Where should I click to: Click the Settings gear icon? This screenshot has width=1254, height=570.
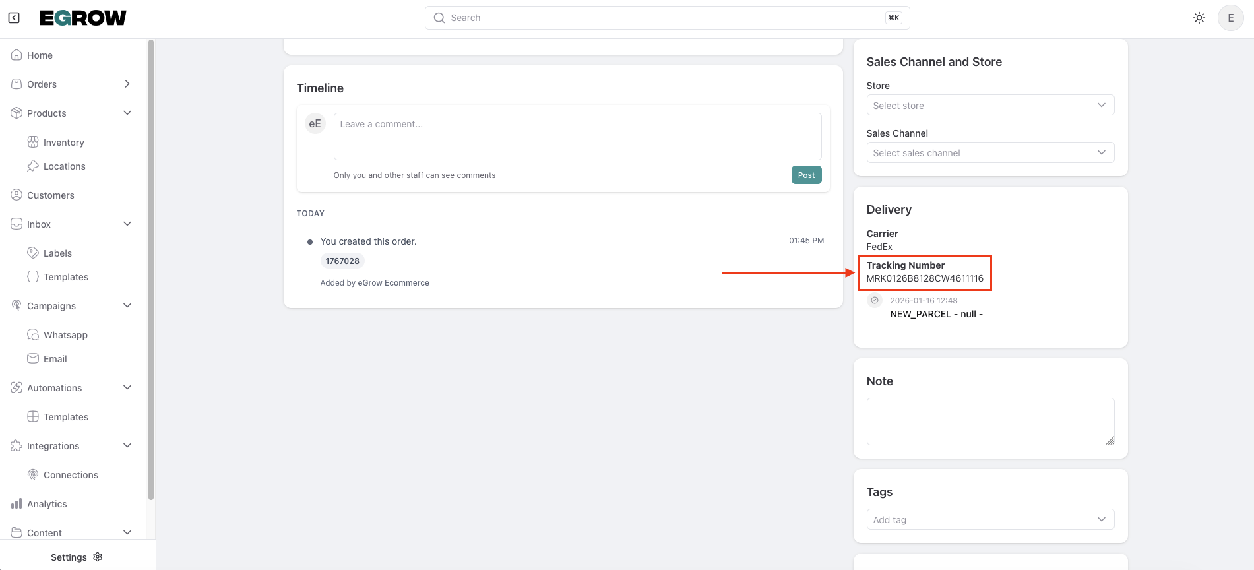click(98, 557)
